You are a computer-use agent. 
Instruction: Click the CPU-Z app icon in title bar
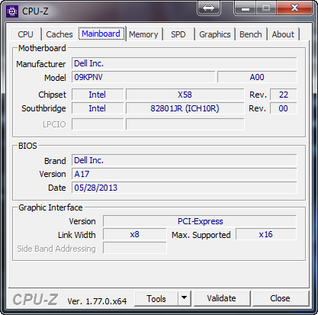coord(12,11)
